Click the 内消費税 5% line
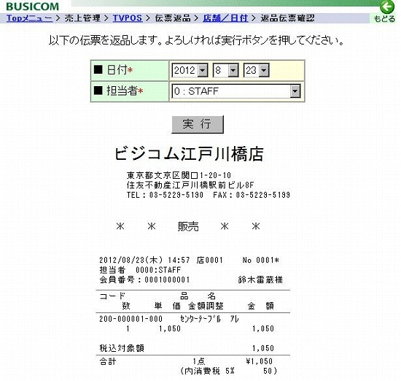Viewport: 401px width, 381px height. (228, 371)
